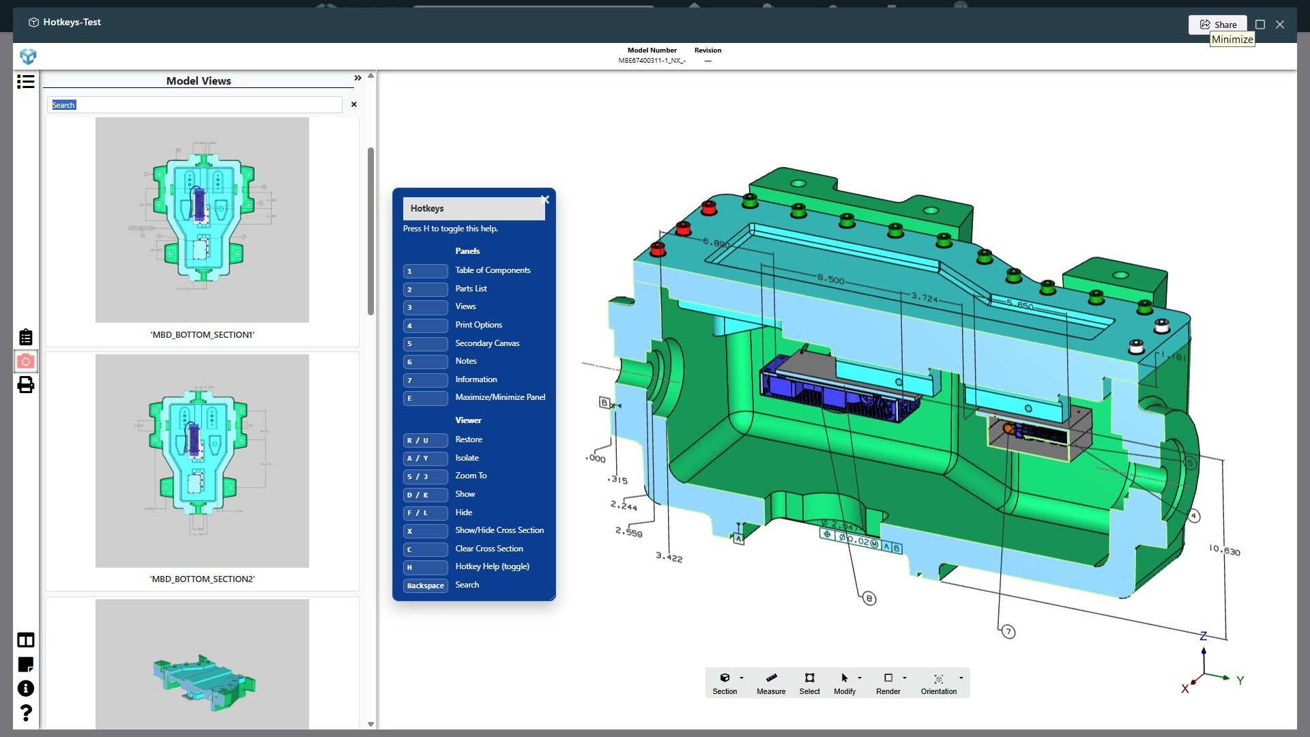Close the Hotkeys help popup
The height and width of the screenshot is (737, 1310).
coord(544,199)
